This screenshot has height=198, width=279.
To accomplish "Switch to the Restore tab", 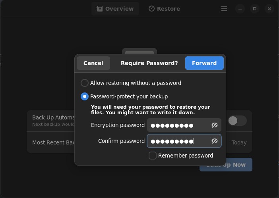I will (x=164, y=9).
